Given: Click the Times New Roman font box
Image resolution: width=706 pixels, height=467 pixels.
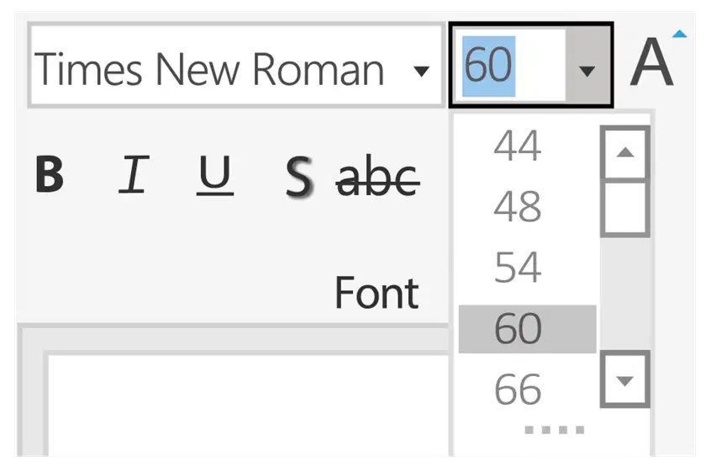Looking at the screenshot, I should 208,67.
